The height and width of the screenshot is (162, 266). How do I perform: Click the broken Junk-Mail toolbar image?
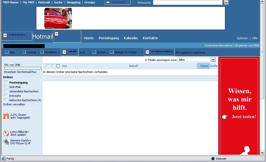point(70,52)
